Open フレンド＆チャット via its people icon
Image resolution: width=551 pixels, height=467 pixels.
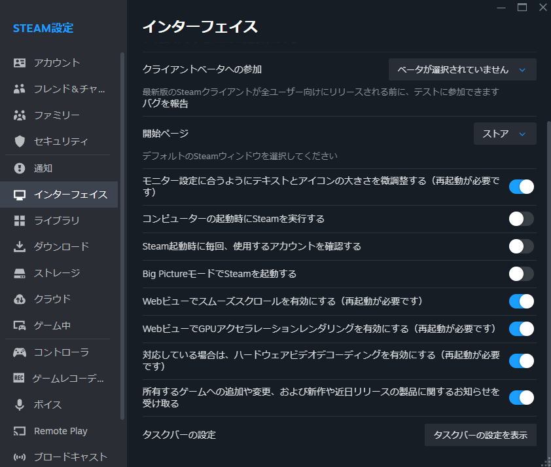[20, 89]
